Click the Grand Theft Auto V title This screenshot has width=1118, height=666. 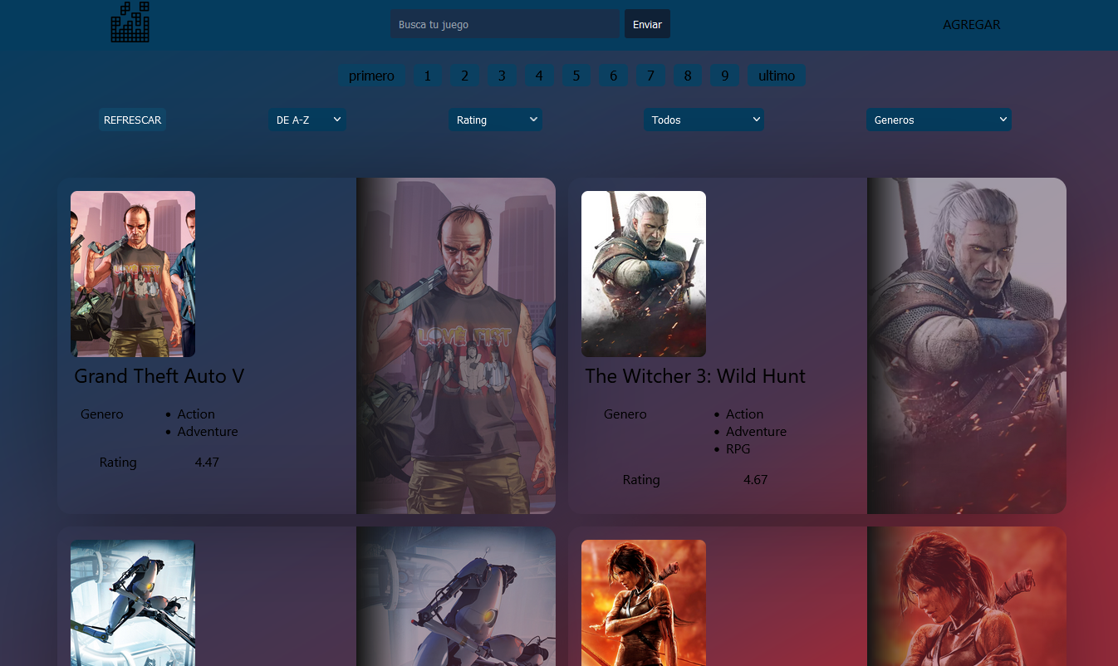coord(159,376)
